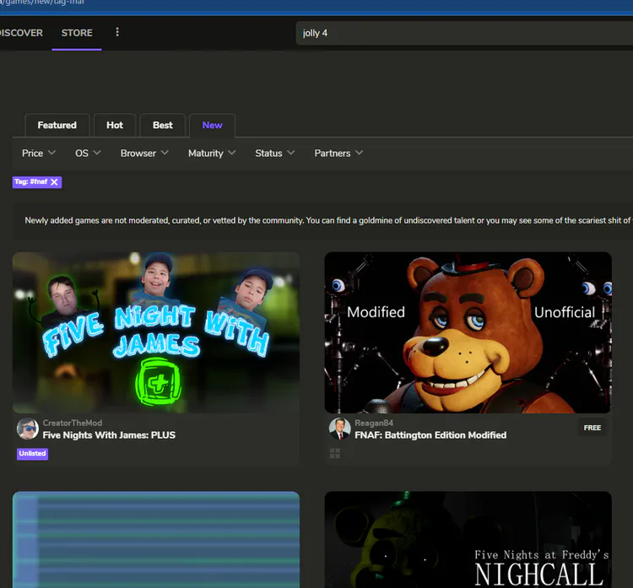
Task: Switch to the Best tab
Action: [x=163, y=125]
